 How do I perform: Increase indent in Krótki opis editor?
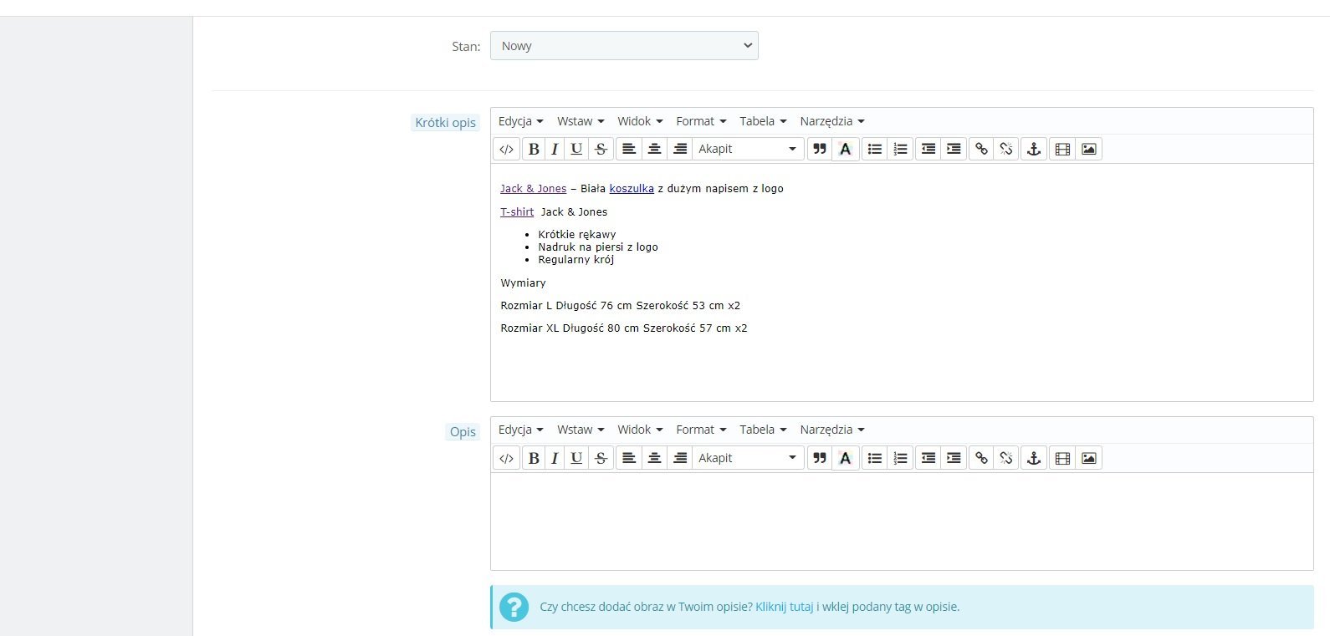954,149
